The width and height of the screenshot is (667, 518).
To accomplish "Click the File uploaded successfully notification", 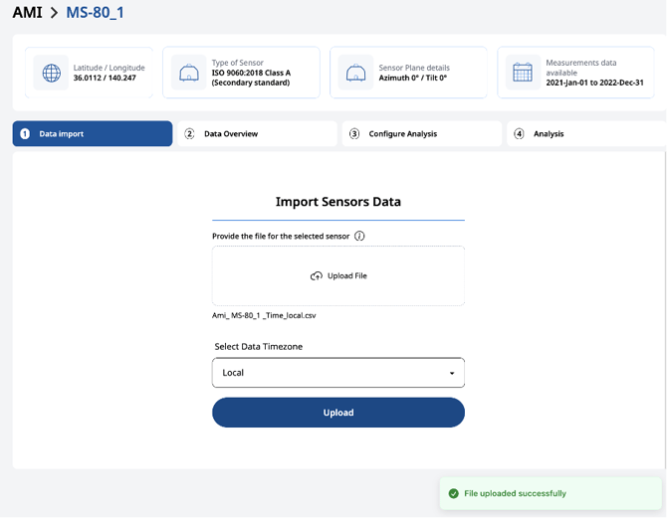I will (515, 493).
